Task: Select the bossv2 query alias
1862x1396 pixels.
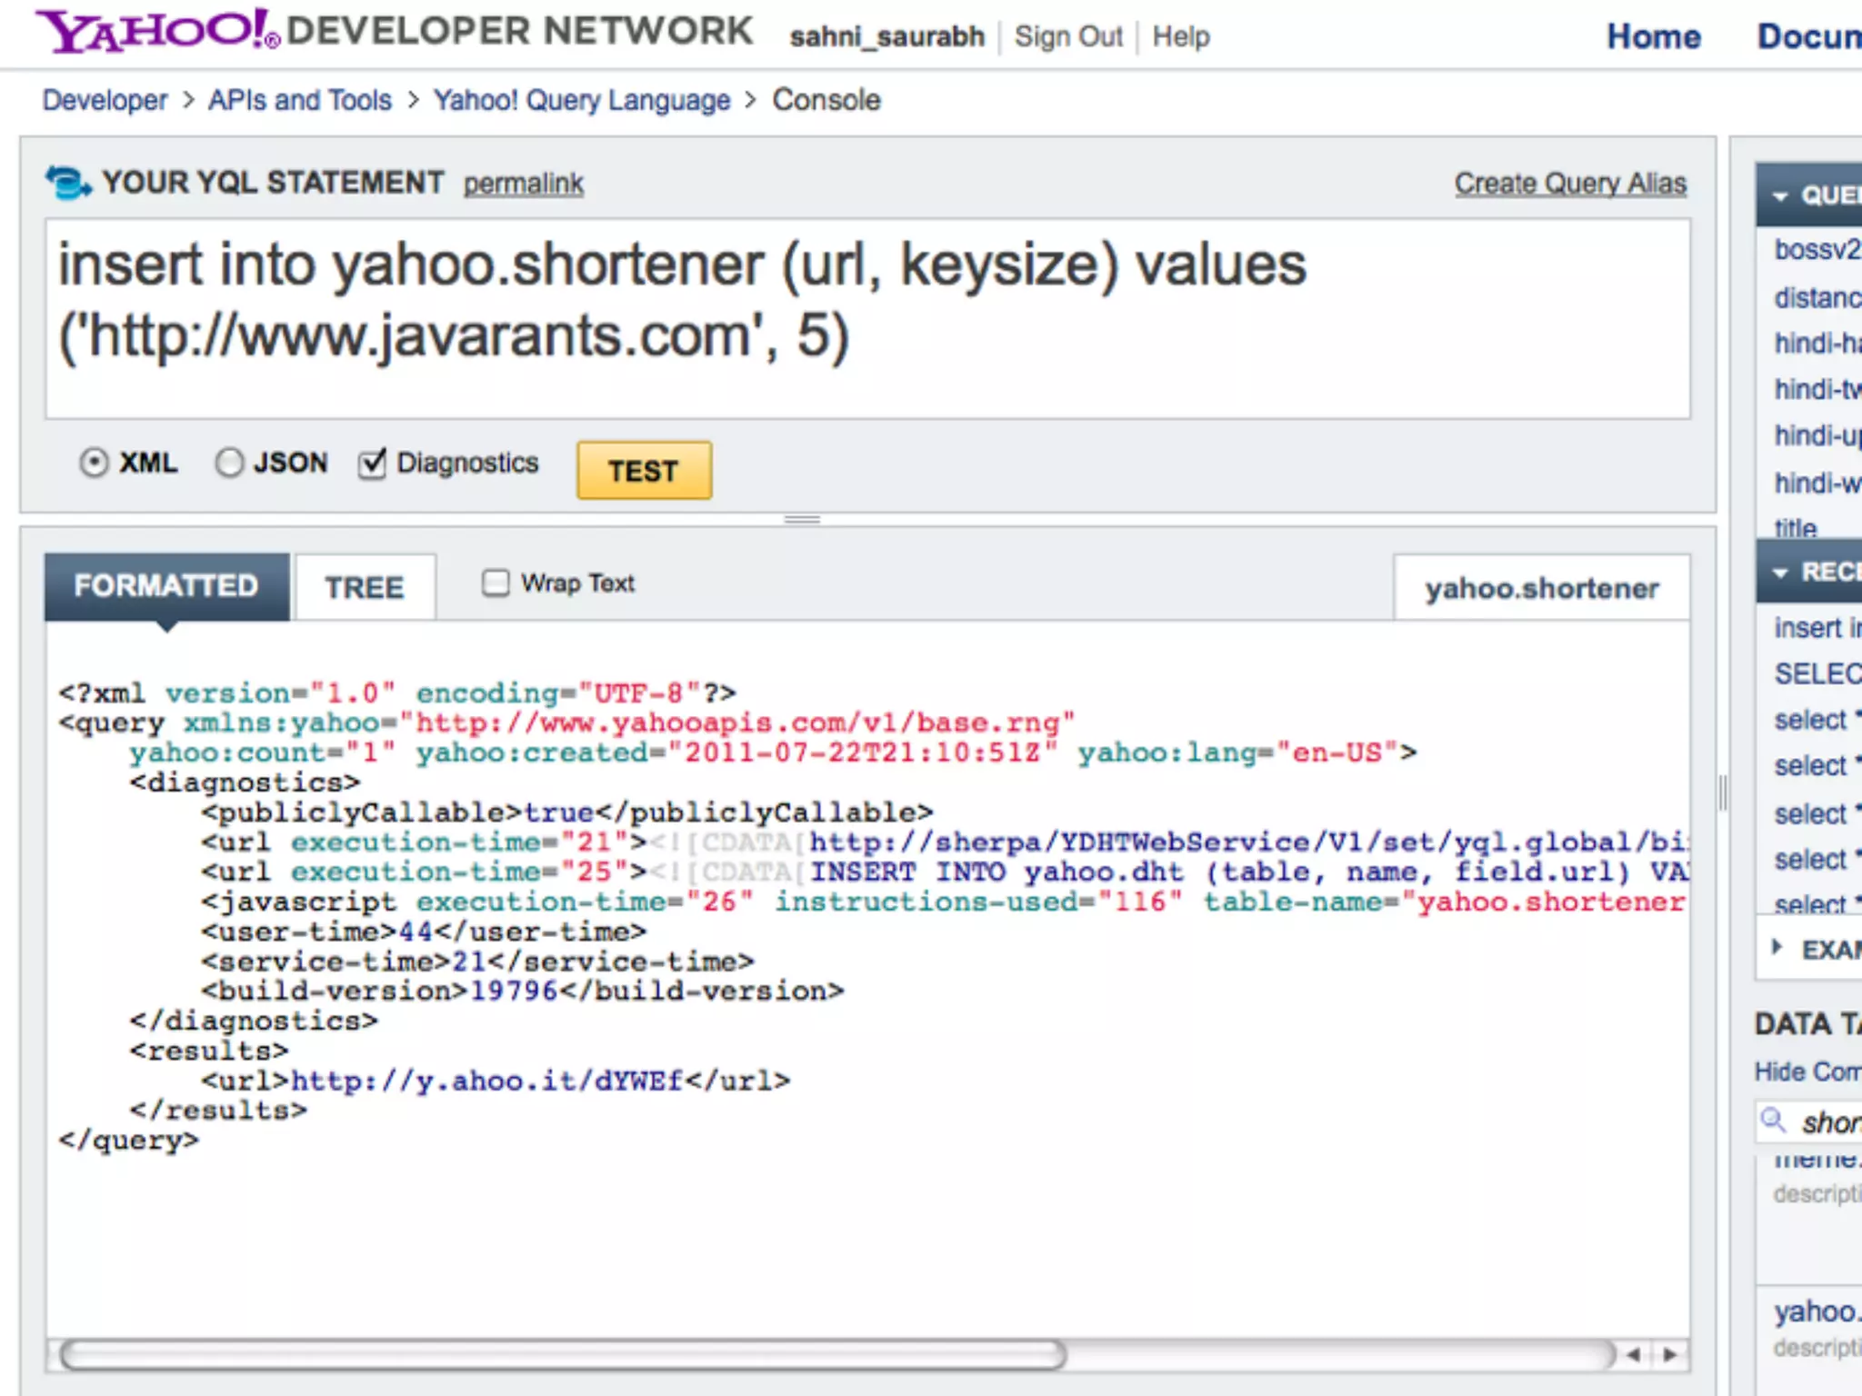Action: point(1817,249)
